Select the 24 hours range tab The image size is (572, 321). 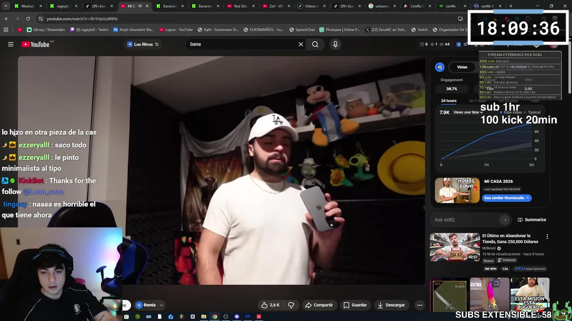click(449, 101)
